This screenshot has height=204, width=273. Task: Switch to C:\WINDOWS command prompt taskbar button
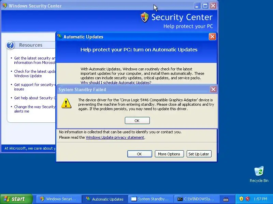click(197, 199)
